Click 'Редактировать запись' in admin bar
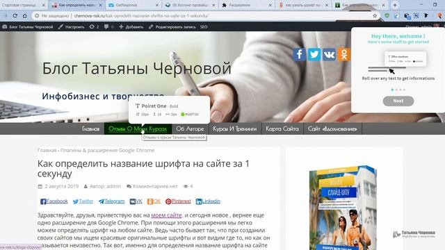The height and width of the screenshot is (250, 445). [x=172, y=27]
